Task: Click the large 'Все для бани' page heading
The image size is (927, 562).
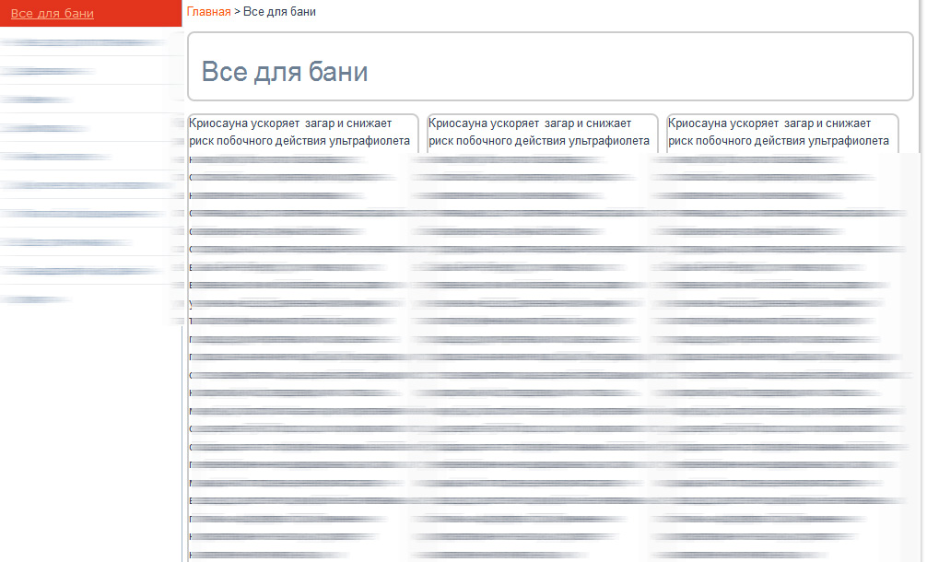Action: (285, 72)
